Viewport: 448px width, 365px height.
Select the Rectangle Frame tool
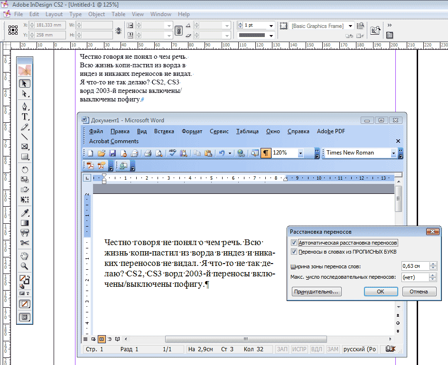click(x=25, y=146)
